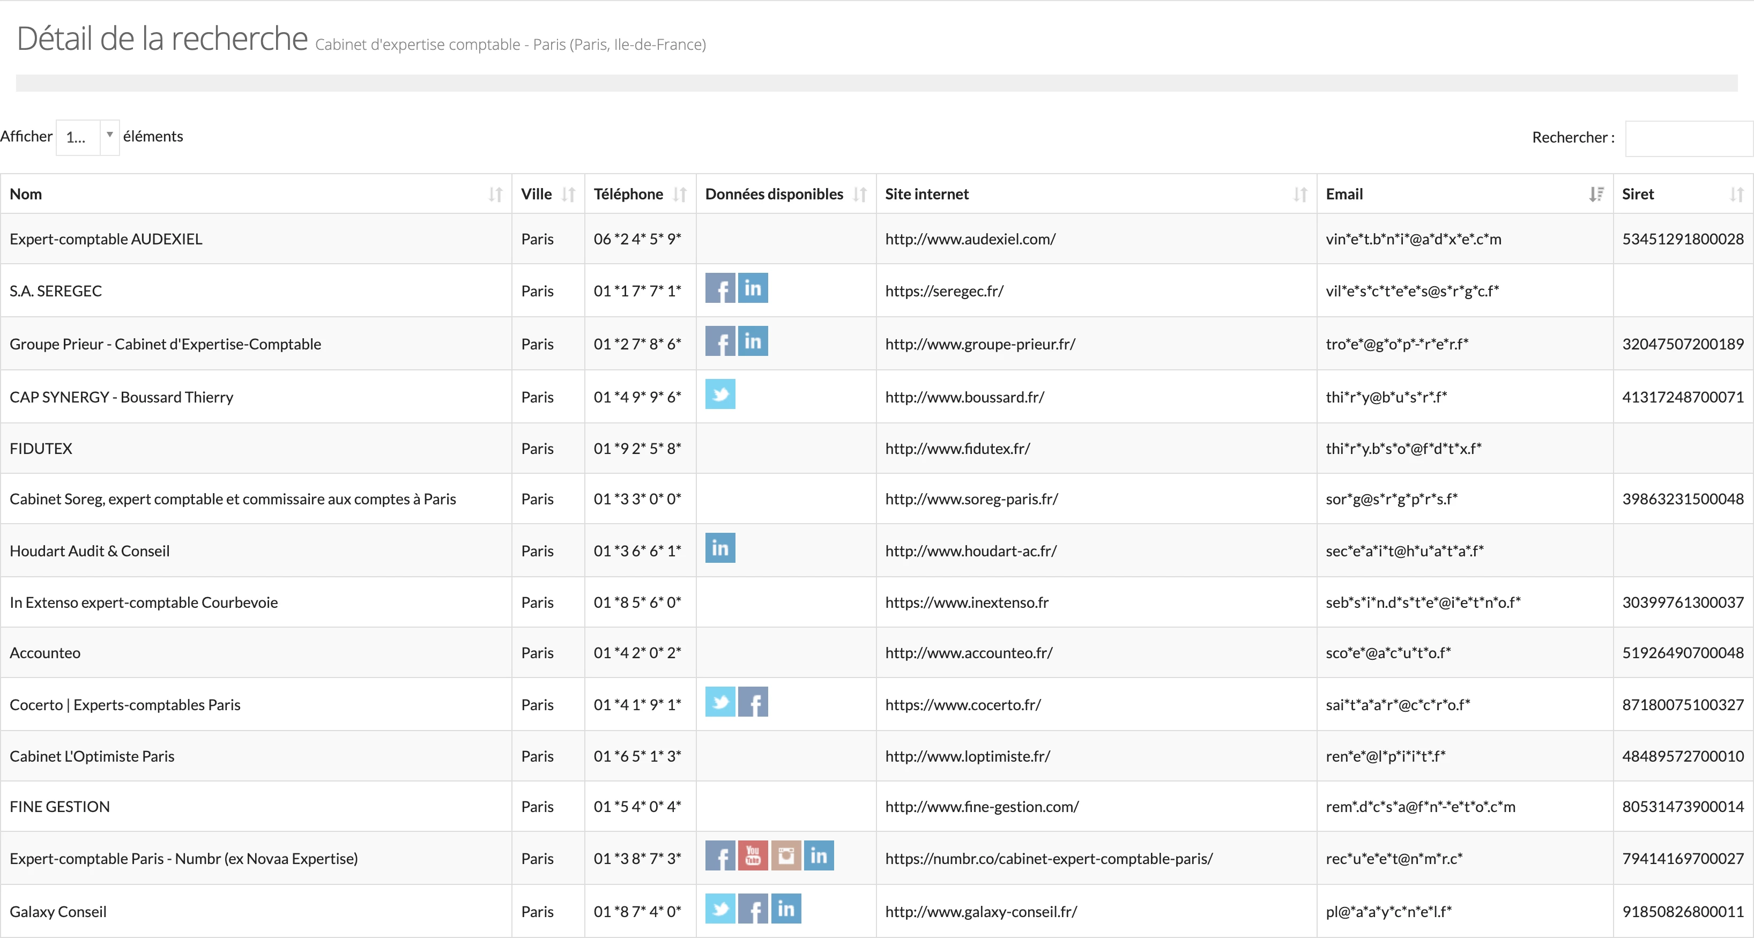Image resolution: width=1754 pixels, height=938 pixels.
Task: Open the galaxy-conseil.fr website link
Action: (981, 911)
